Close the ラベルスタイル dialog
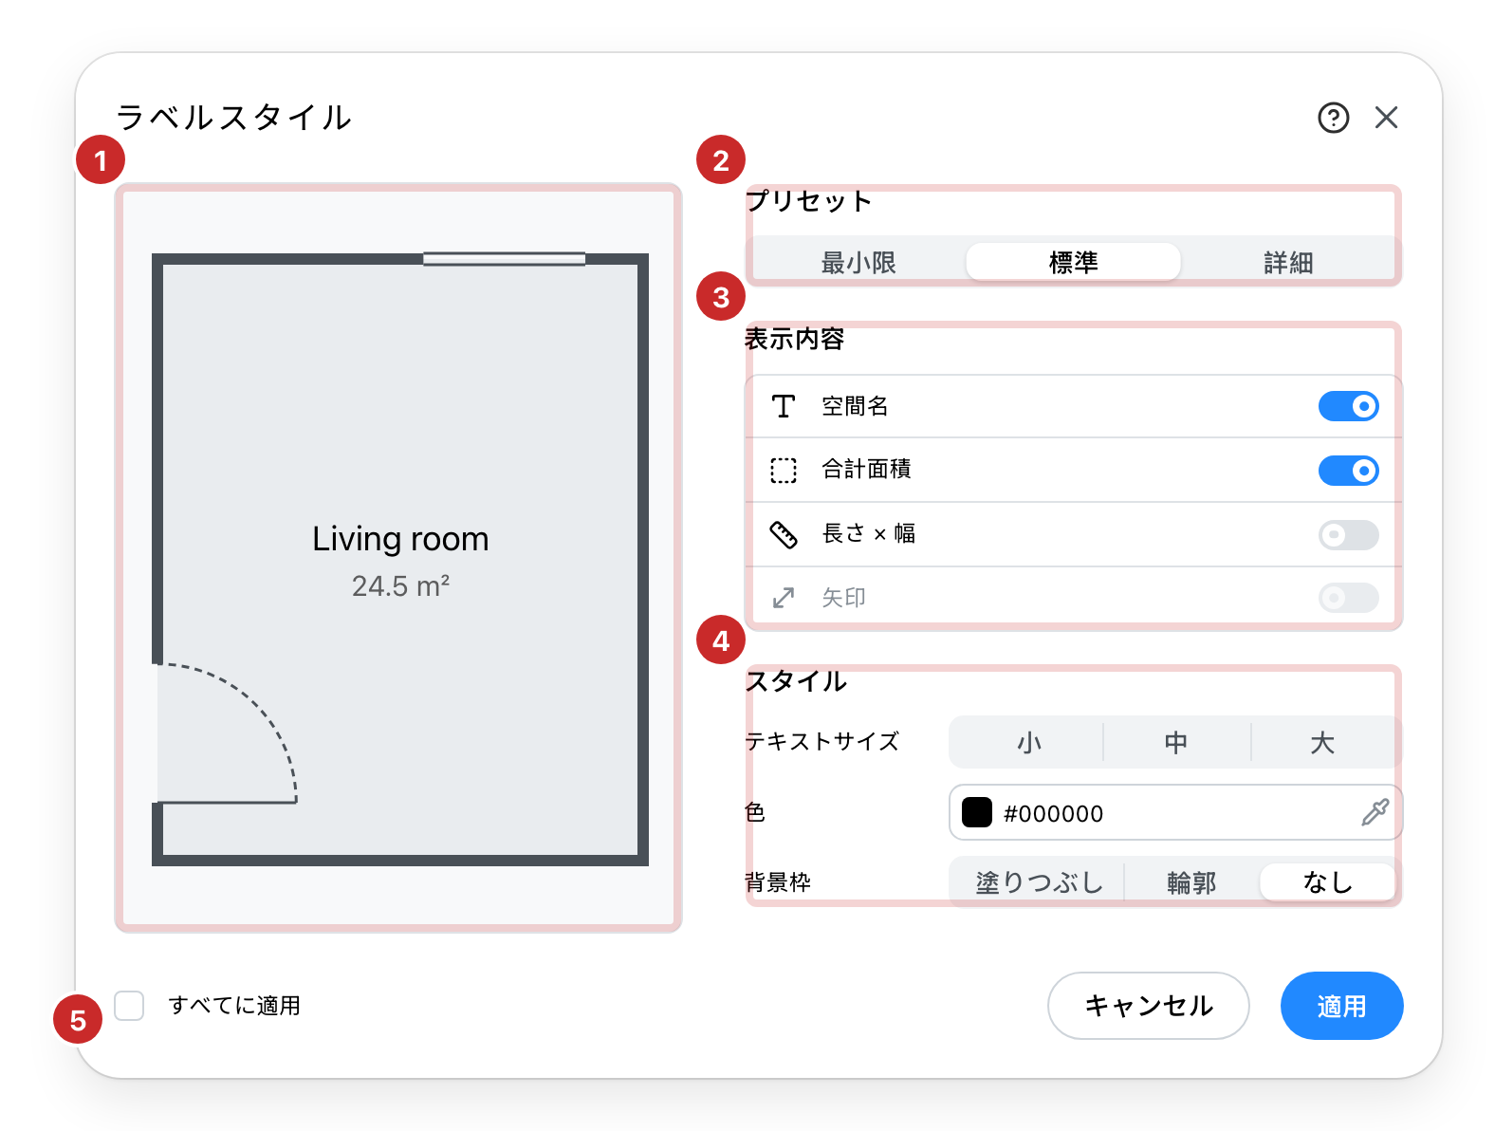1495x1131 pixels. [1386, 118]
